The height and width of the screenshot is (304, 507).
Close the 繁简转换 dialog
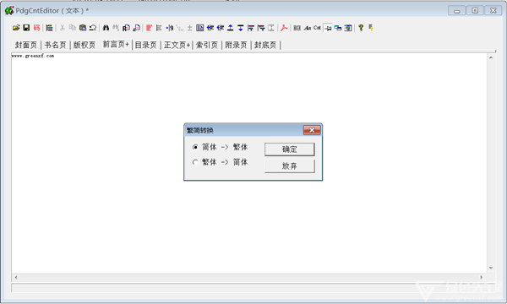[312, 130]
